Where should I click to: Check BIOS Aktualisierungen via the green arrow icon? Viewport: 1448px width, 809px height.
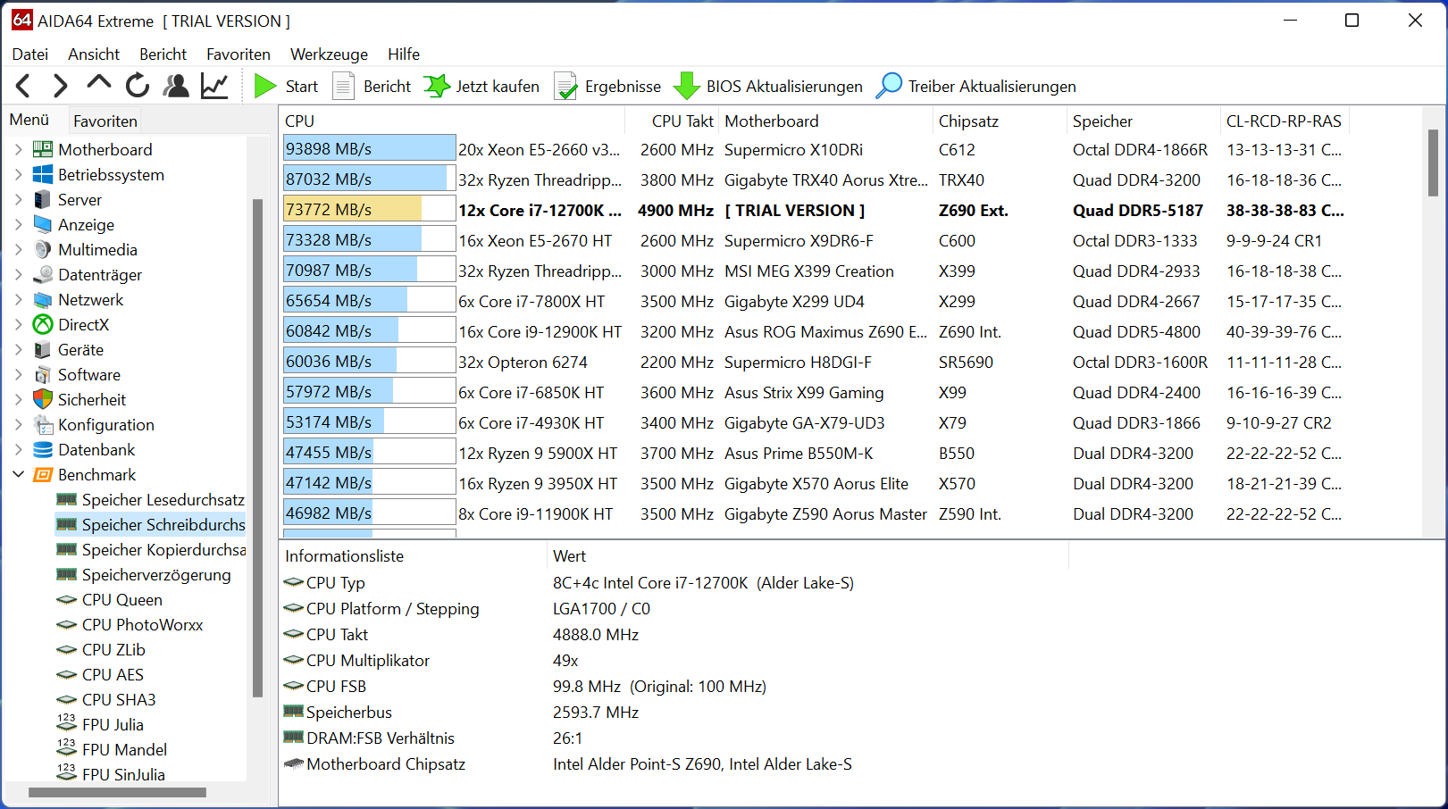687,85
